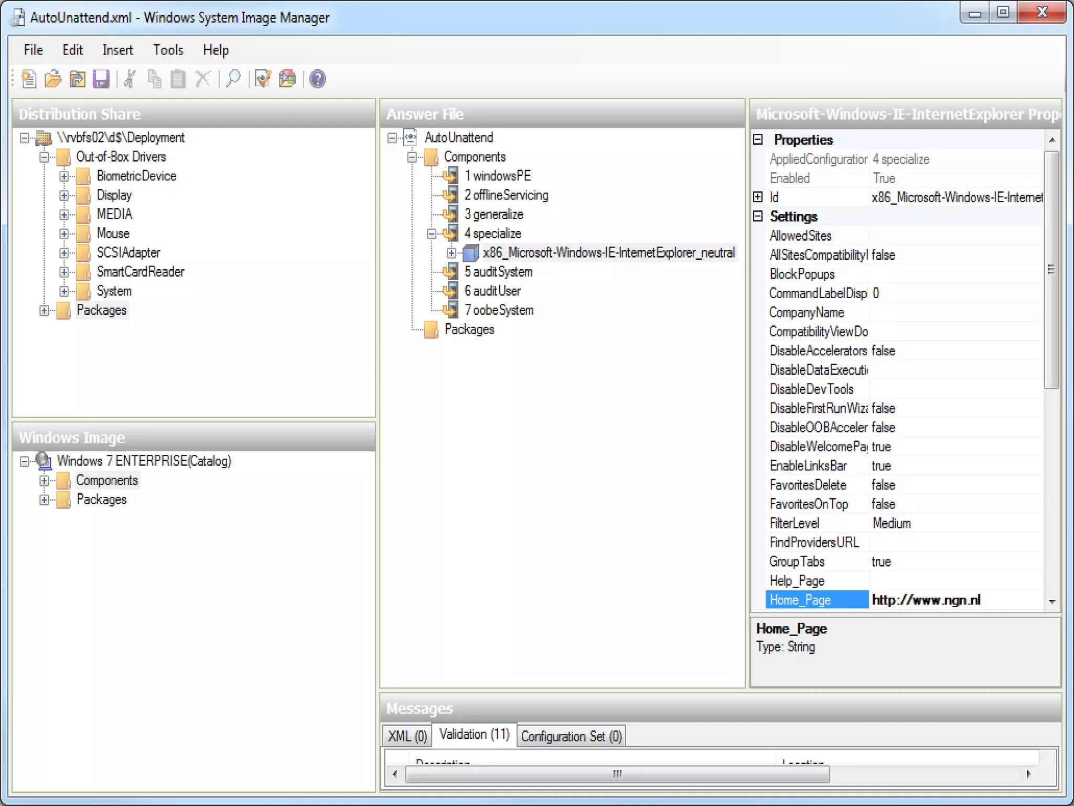Open Help with the blue question icon
The height and width of the screenshot is (806, 1074).
(318, 79)
